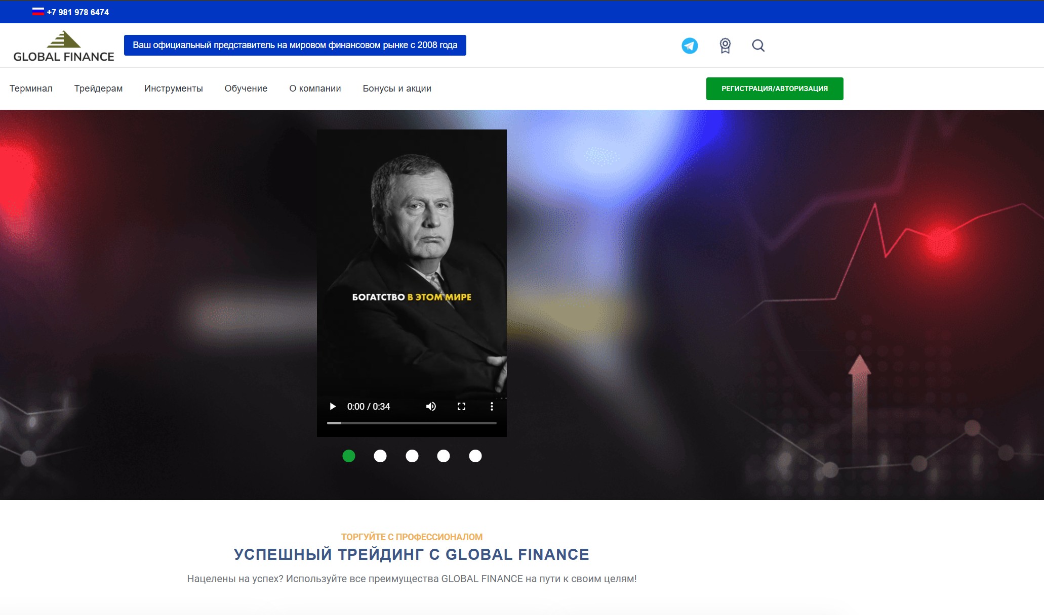1044x615 pixels.
Task: Click the award ribbon badge icon
Action: (725, 46)
